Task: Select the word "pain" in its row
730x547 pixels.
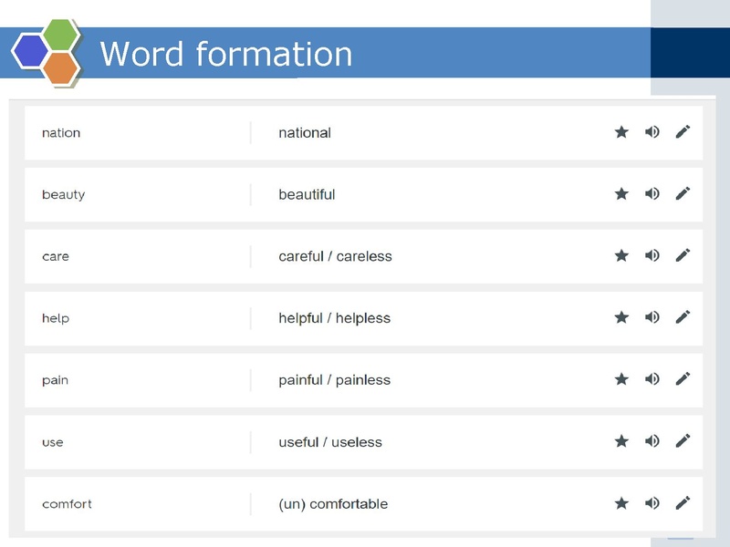Action: (54, 380)
